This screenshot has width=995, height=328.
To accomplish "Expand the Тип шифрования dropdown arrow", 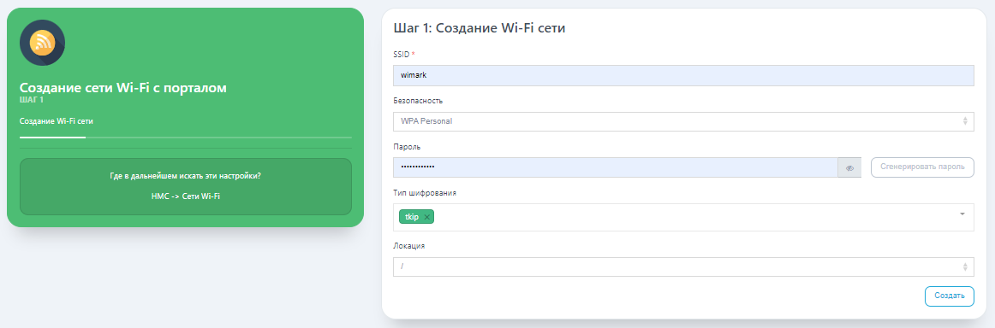I will coord(962,214).
